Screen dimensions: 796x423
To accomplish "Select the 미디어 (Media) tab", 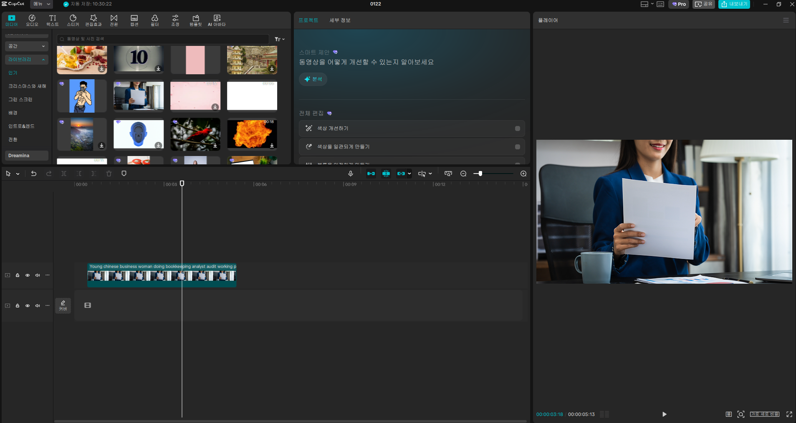I will click(x=12, y=20).
